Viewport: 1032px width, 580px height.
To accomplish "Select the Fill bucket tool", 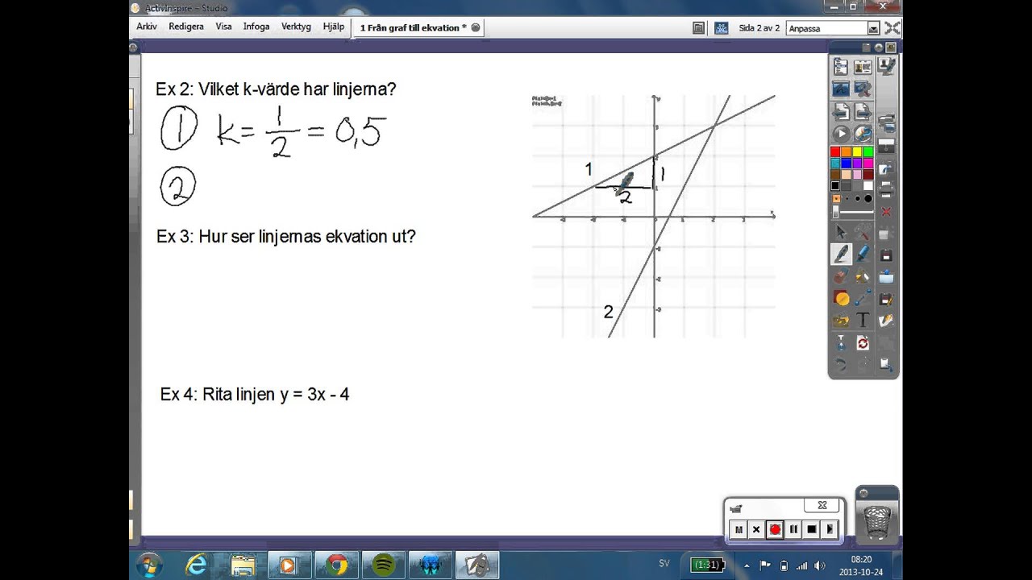I will click(863, 276).
